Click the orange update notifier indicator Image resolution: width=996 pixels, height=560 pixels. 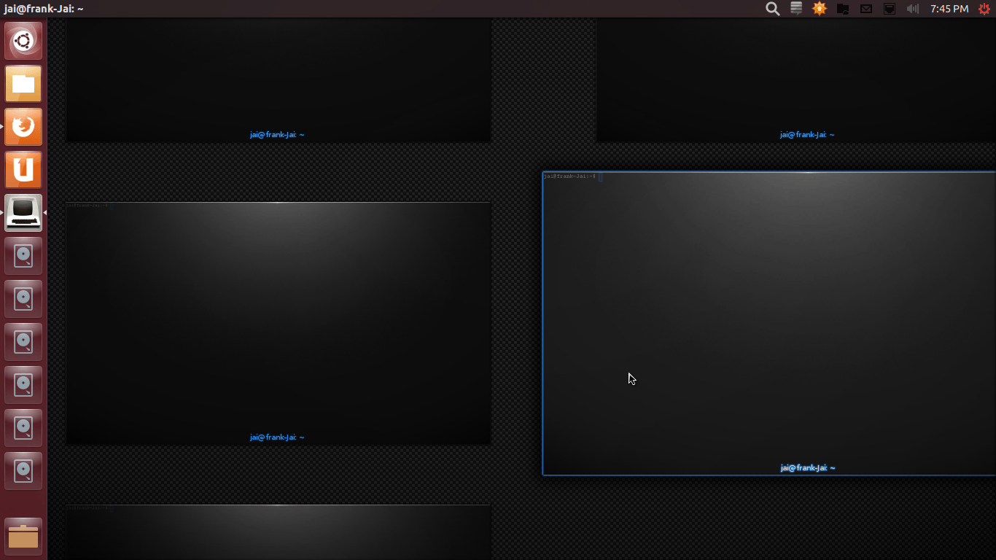pos(820,9)
